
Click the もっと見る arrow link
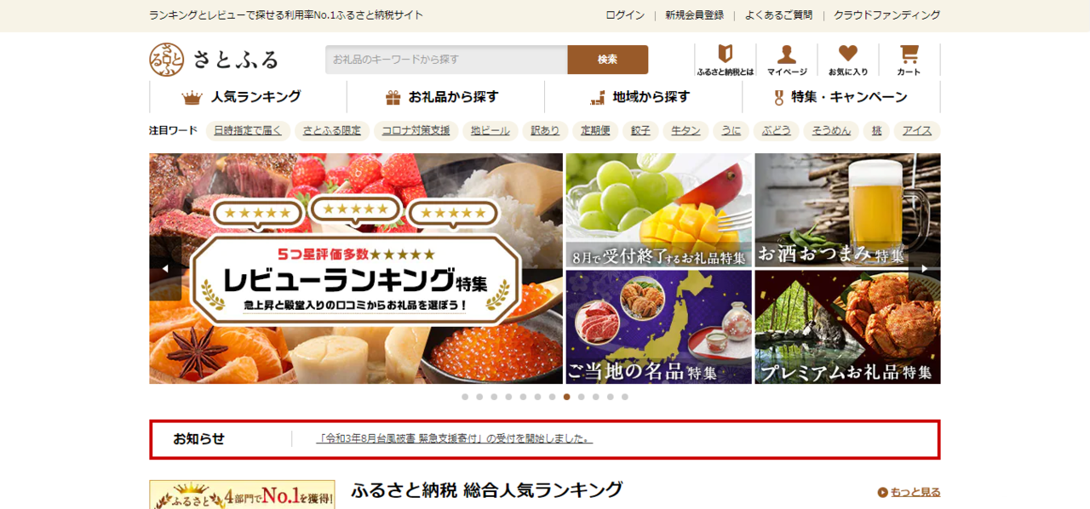coord(909,492)
